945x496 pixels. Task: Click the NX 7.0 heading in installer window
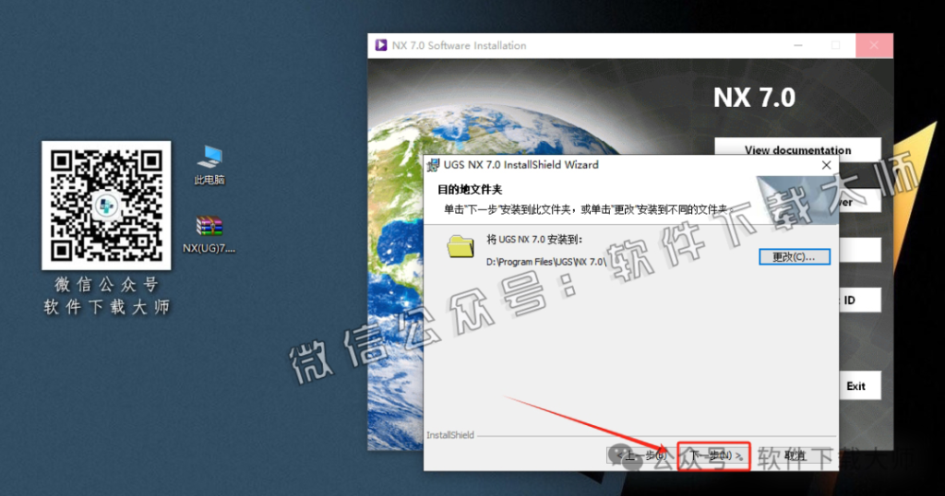pyautogui.click(x=754, y=98)
